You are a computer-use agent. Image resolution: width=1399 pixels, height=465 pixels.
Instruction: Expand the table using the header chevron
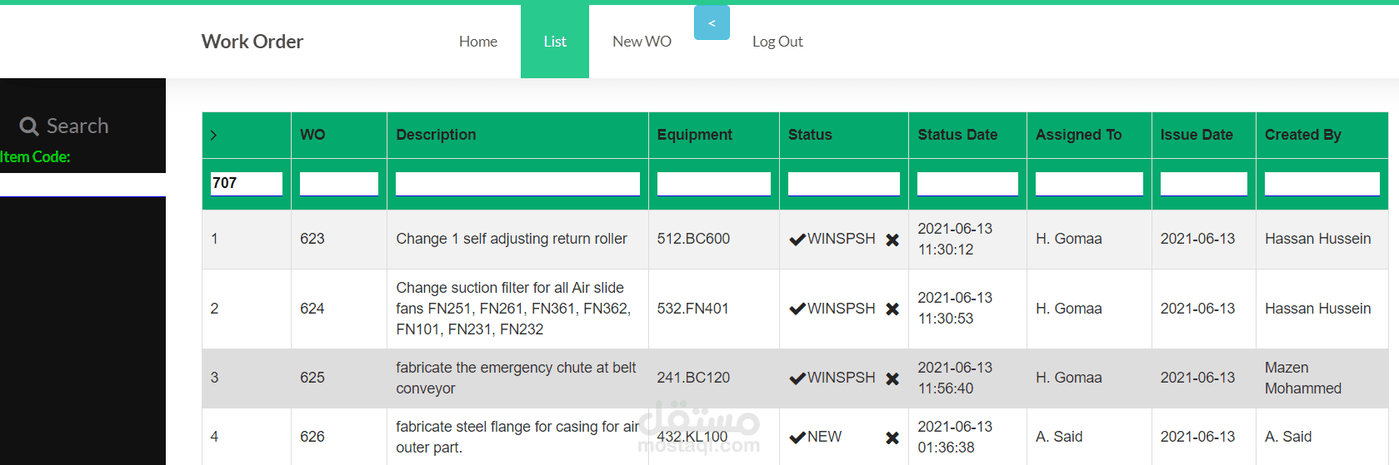[214, 136]
